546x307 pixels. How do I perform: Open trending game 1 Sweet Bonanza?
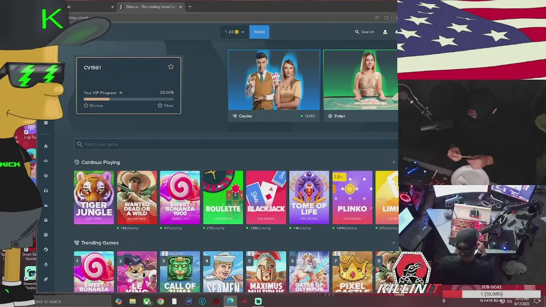[94, 272]
